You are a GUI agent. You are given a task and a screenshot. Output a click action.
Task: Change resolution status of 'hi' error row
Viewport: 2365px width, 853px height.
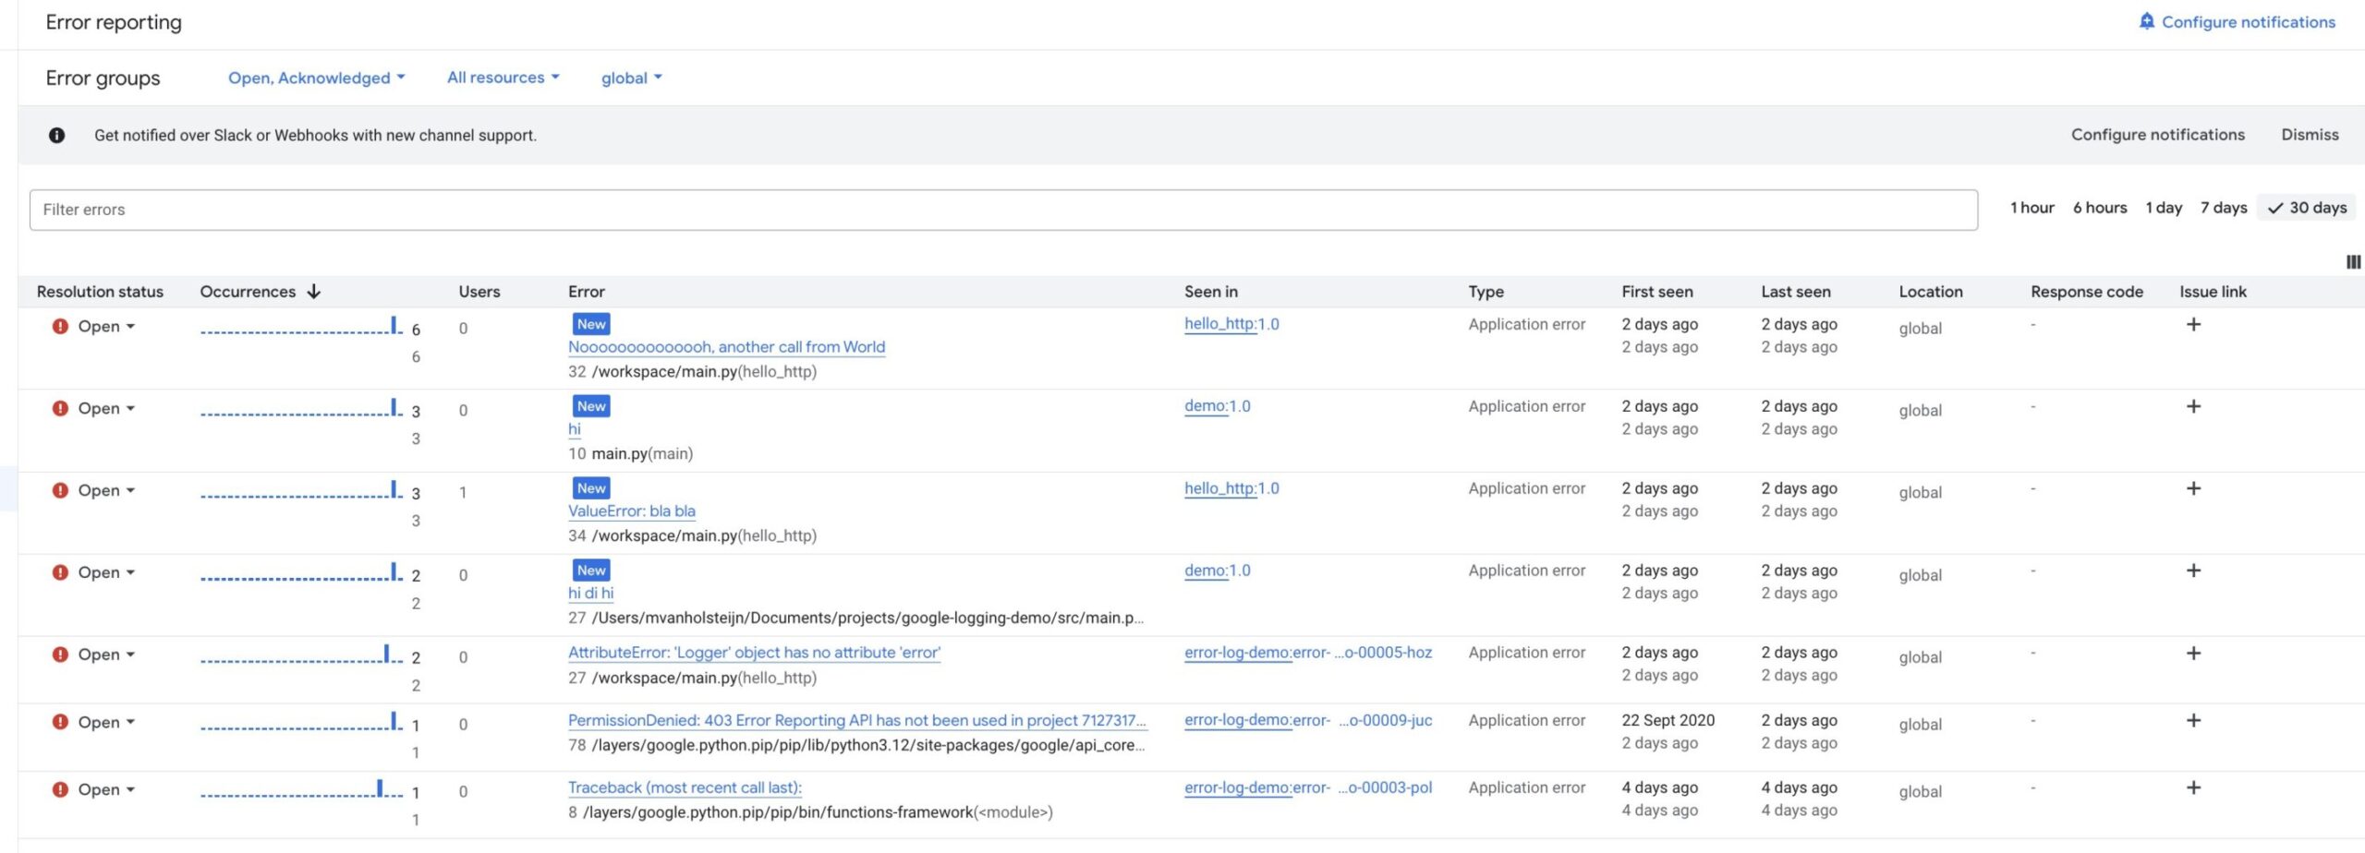pos(106,408)
